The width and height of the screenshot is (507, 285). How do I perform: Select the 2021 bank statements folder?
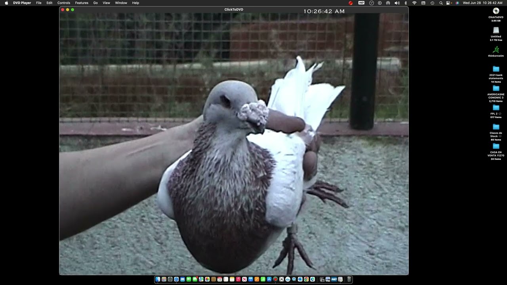click(496, 69)
